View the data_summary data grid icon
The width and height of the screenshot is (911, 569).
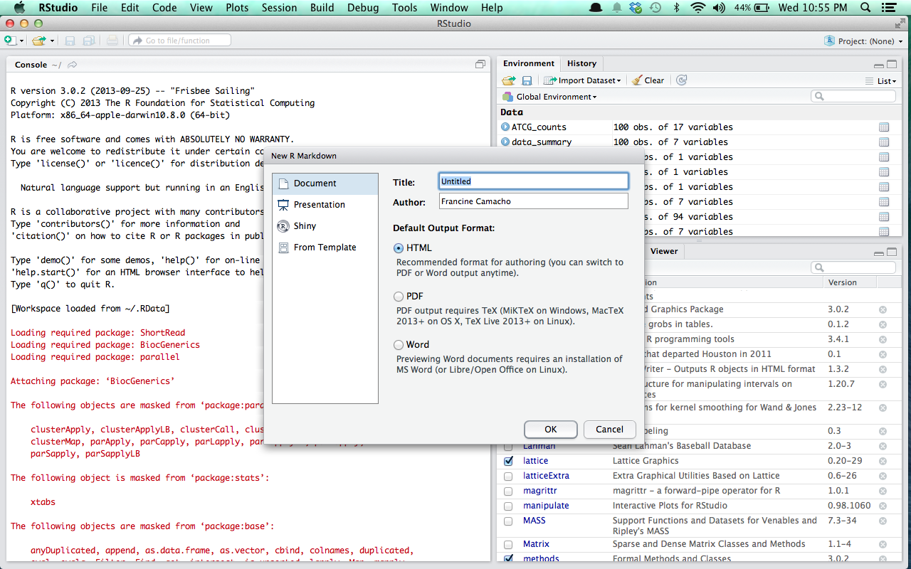(x=884, y=142)
